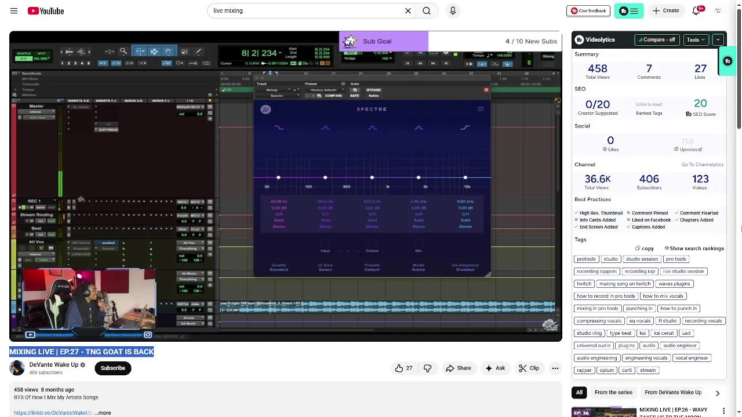
Task: Open account avatar menu
Action: 718,10
